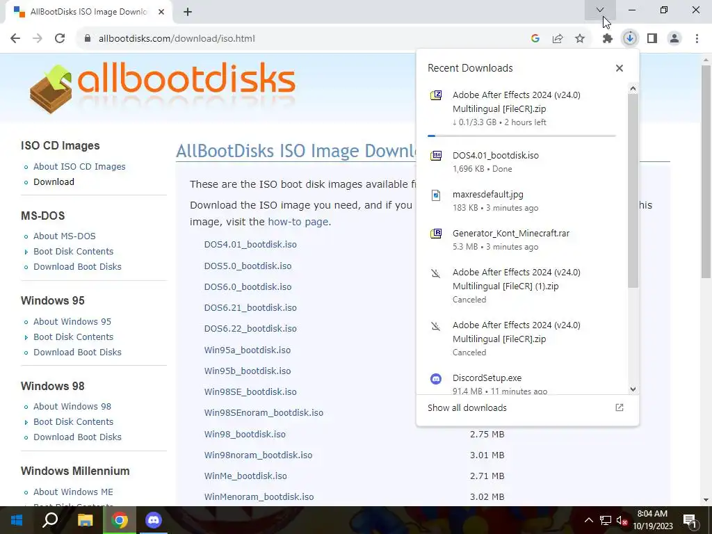Share this page via share icon

pyautogui.click(x=558, y=39)
